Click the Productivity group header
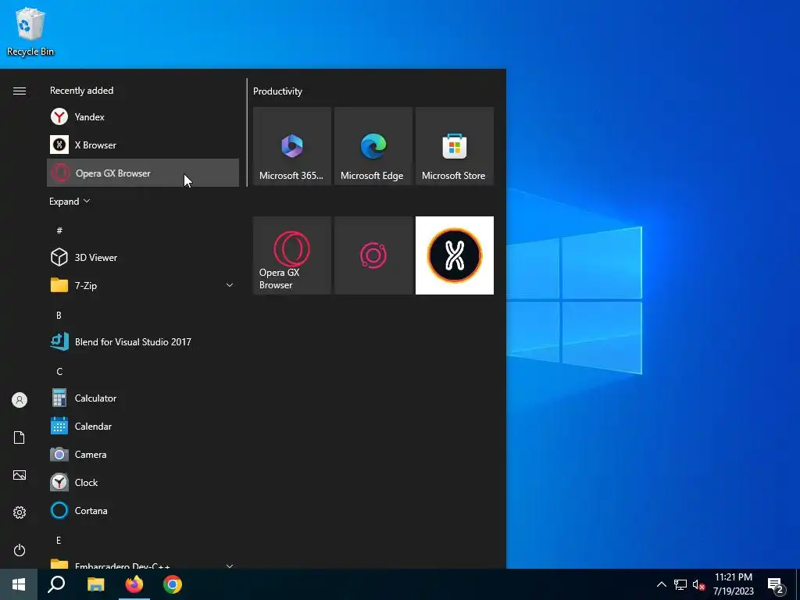The width and height of the screenshot is (800, 600). (x=277, y=91)
